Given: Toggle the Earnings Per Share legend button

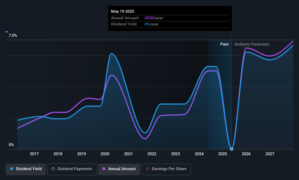Looking at the screenshot, I should [166, 169].
